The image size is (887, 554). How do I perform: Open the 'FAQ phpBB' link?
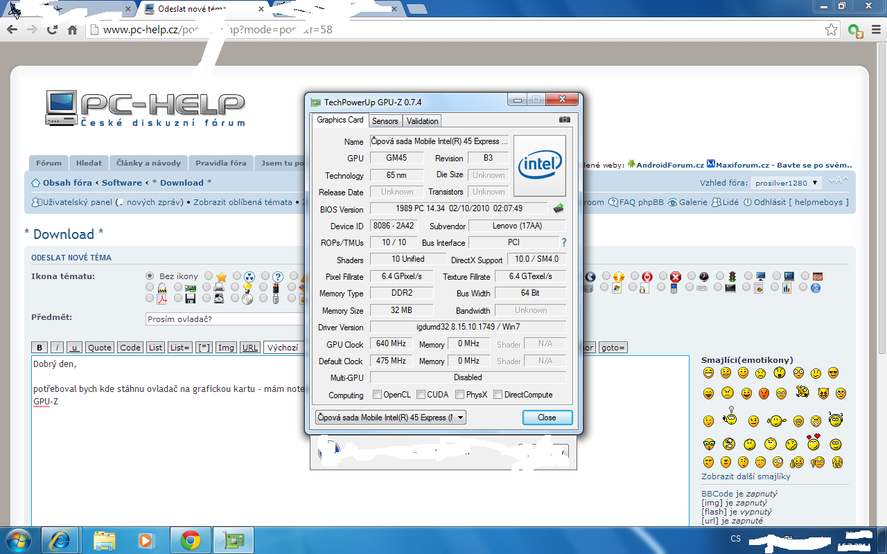[x=641, y=202]
